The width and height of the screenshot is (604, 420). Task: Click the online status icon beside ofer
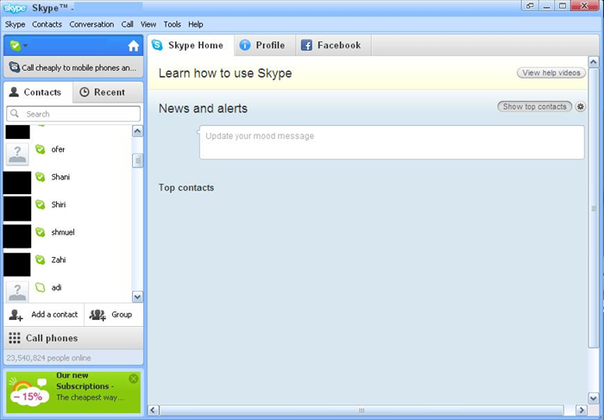click(x=40, y=149)
